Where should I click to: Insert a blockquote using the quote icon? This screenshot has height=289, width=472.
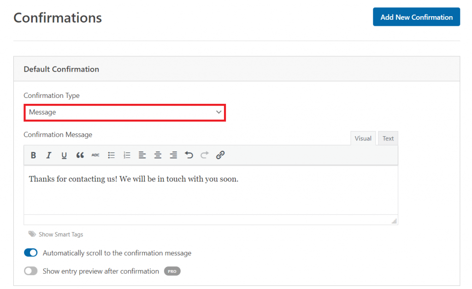[80, 155]
